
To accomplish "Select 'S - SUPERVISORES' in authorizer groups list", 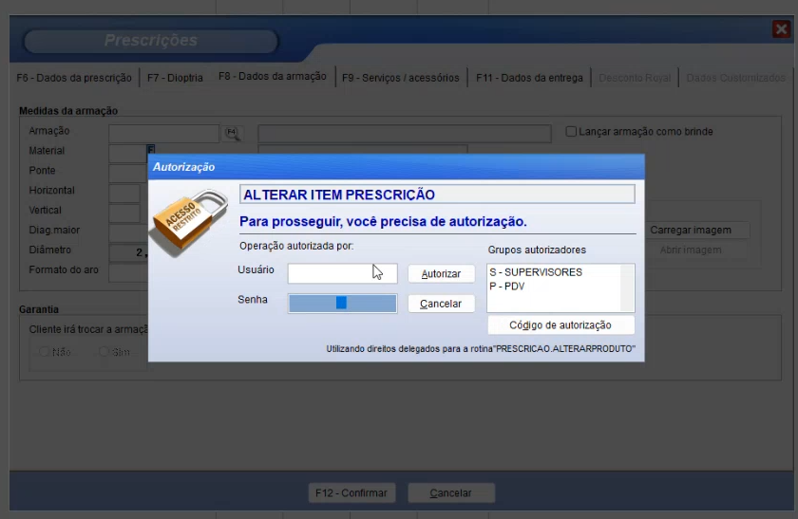I will pyautogui.click(x=536, y=272).
